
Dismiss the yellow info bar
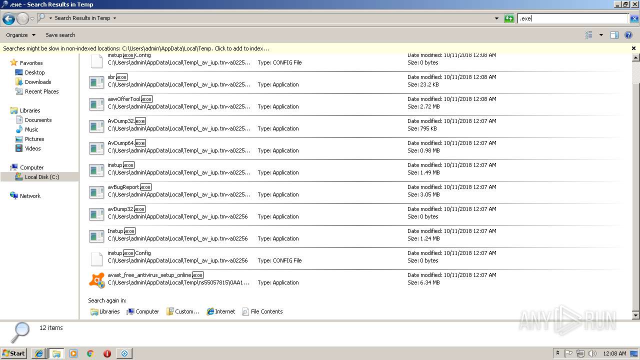click(633, 48)
